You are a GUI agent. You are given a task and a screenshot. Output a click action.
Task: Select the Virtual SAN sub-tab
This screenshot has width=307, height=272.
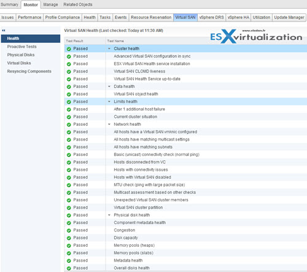pos(185,18)
